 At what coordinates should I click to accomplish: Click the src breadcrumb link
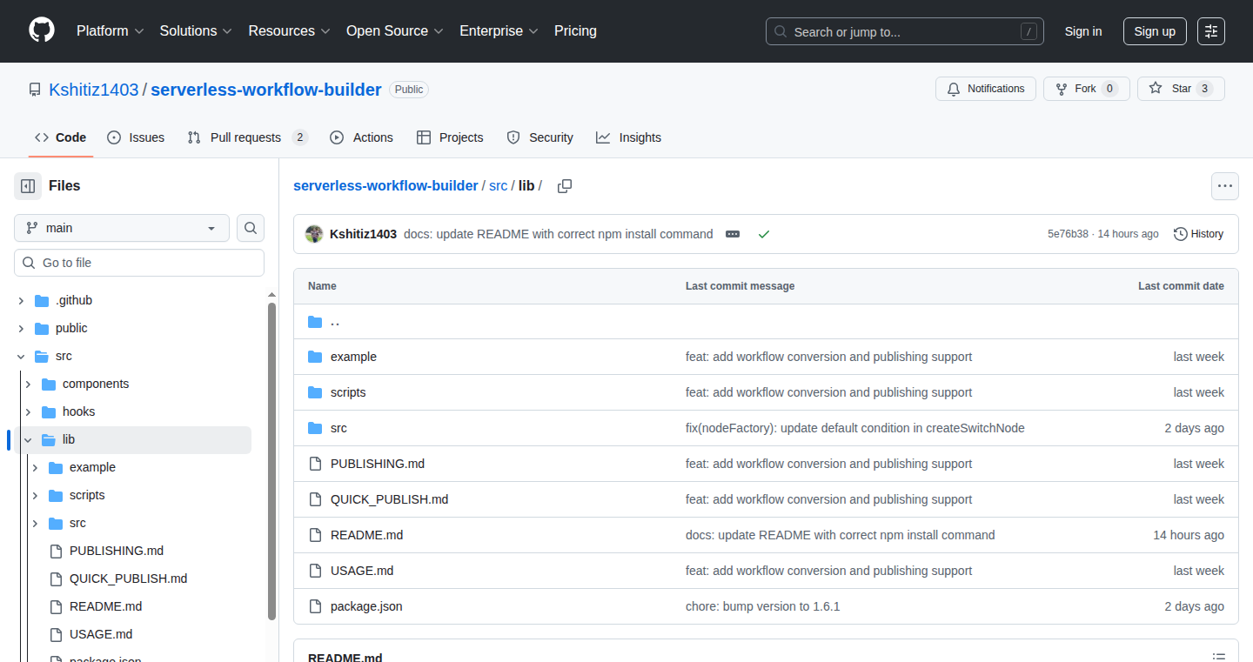pos(498,186)
